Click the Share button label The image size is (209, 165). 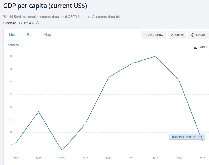click(179, 35)
